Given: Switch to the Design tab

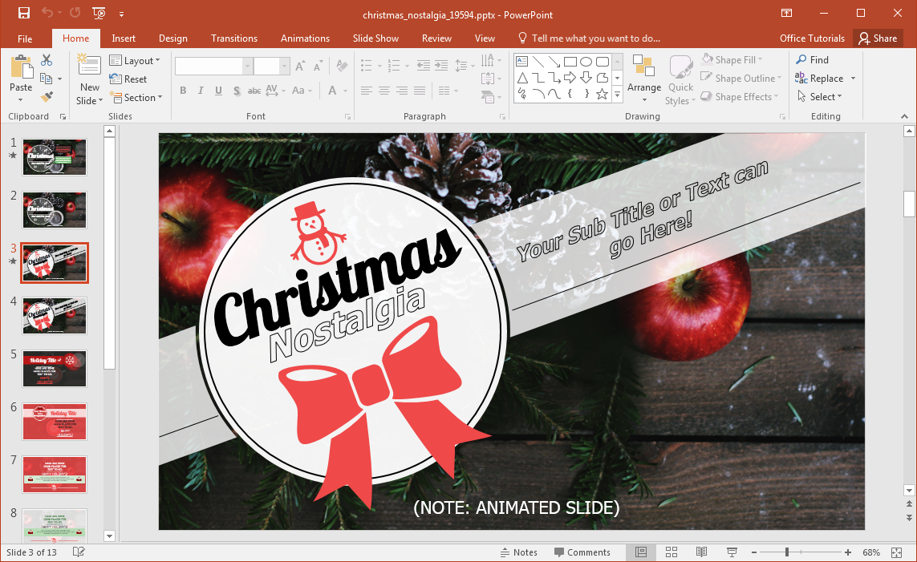Looking at the screenshot, I should click(x=172, y=38).
